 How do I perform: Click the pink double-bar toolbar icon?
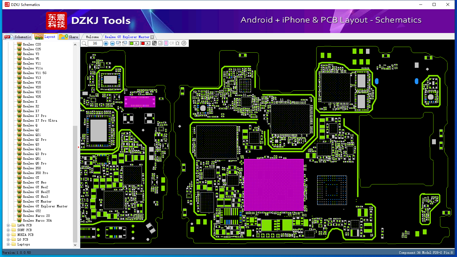click(x=166, y=43)
